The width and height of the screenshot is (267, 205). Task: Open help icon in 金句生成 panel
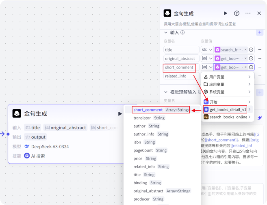click(237, 13)
